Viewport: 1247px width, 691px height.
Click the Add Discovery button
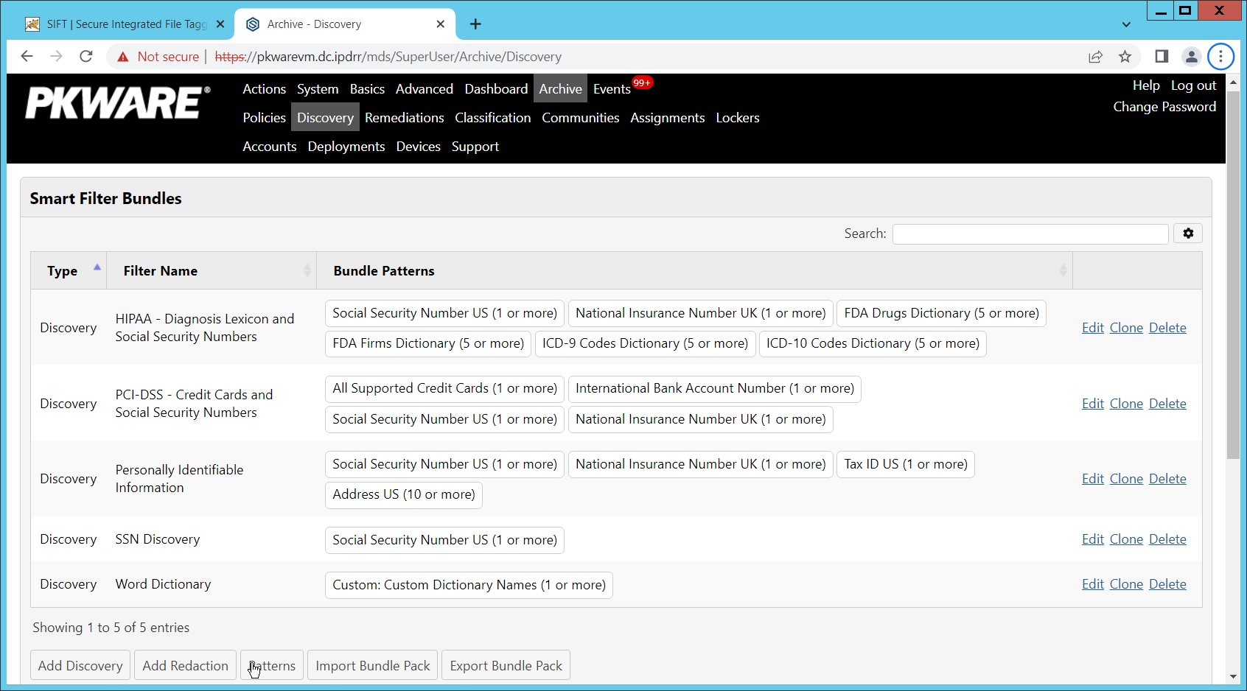click(x=80, y=666)
